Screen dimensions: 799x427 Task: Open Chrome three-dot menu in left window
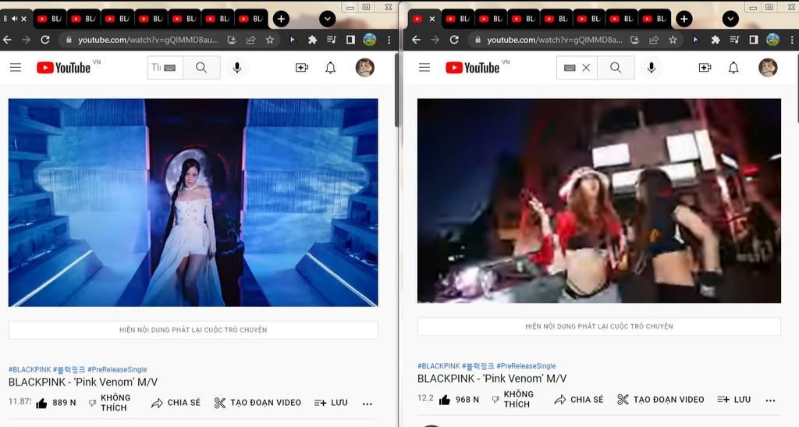click(x=389, y=39)
